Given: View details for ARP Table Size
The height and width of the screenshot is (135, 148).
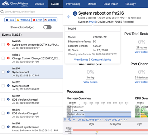Looking at the screenshot, I should point(90,82).
